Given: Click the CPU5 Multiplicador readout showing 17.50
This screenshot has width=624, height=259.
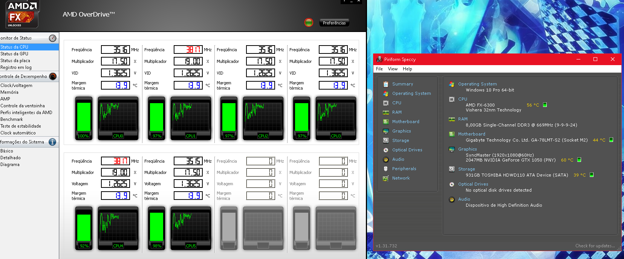Looking at the screenshot, I should pyautogui.click(x=188, y=172).
